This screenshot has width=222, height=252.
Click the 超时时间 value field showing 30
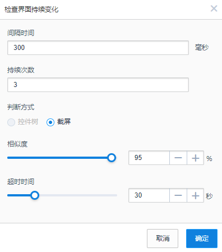149,195
